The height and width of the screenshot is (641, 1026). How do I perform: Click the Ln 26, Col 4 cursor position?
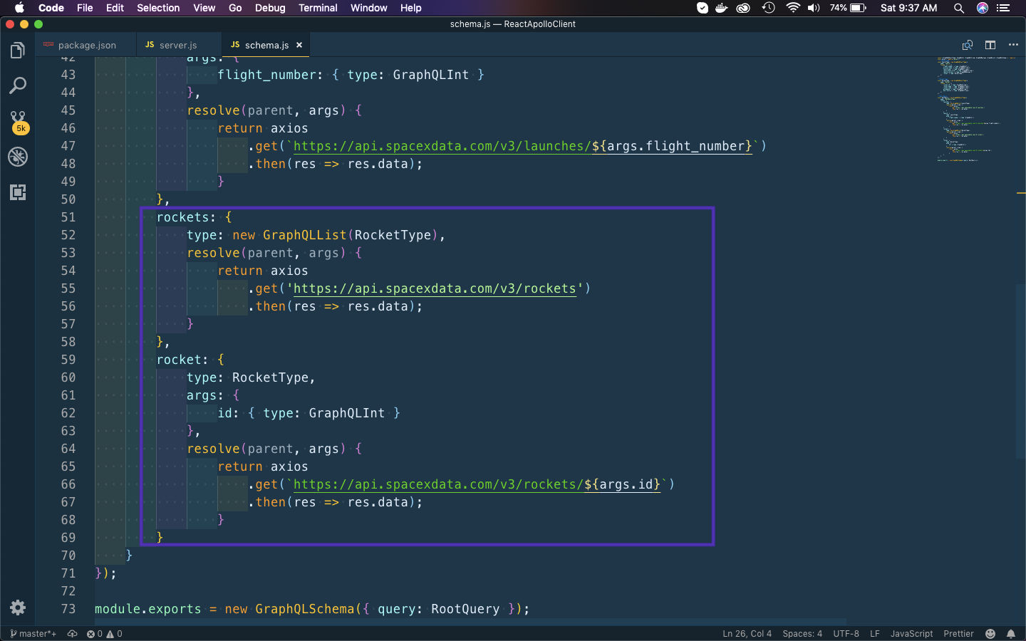[x=747, y=633]
